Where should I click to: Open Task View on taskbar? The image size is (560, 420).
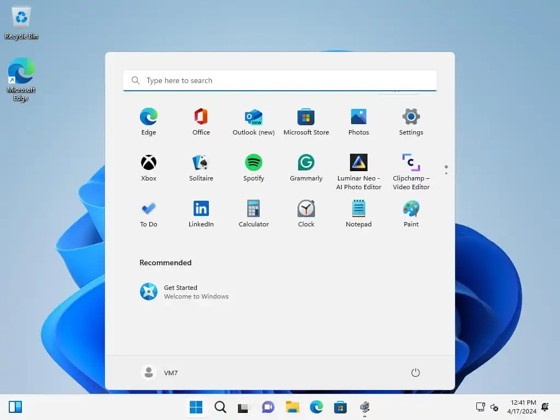(x=244, y=407)
